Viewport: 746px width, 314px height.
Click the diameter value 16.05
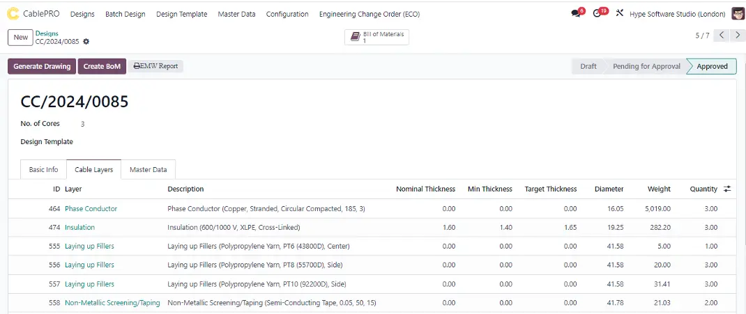coord(616,209)
